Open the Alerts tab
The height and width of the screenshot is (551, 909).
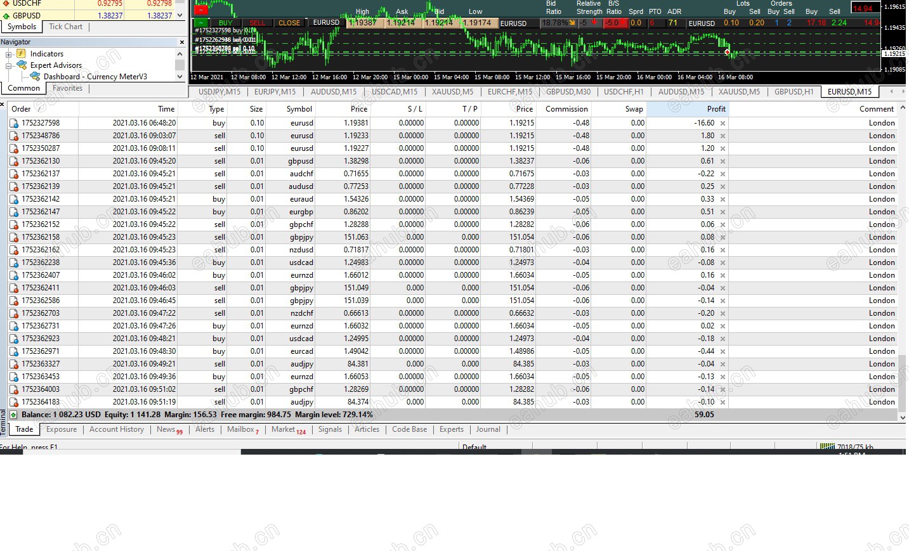pos(205,429)
